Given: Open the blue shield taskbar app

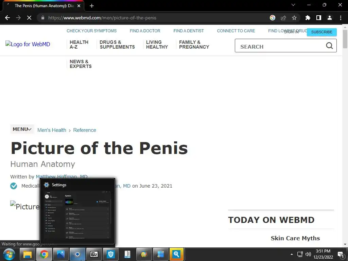Looking at the screenshot, I should (111, 254).
